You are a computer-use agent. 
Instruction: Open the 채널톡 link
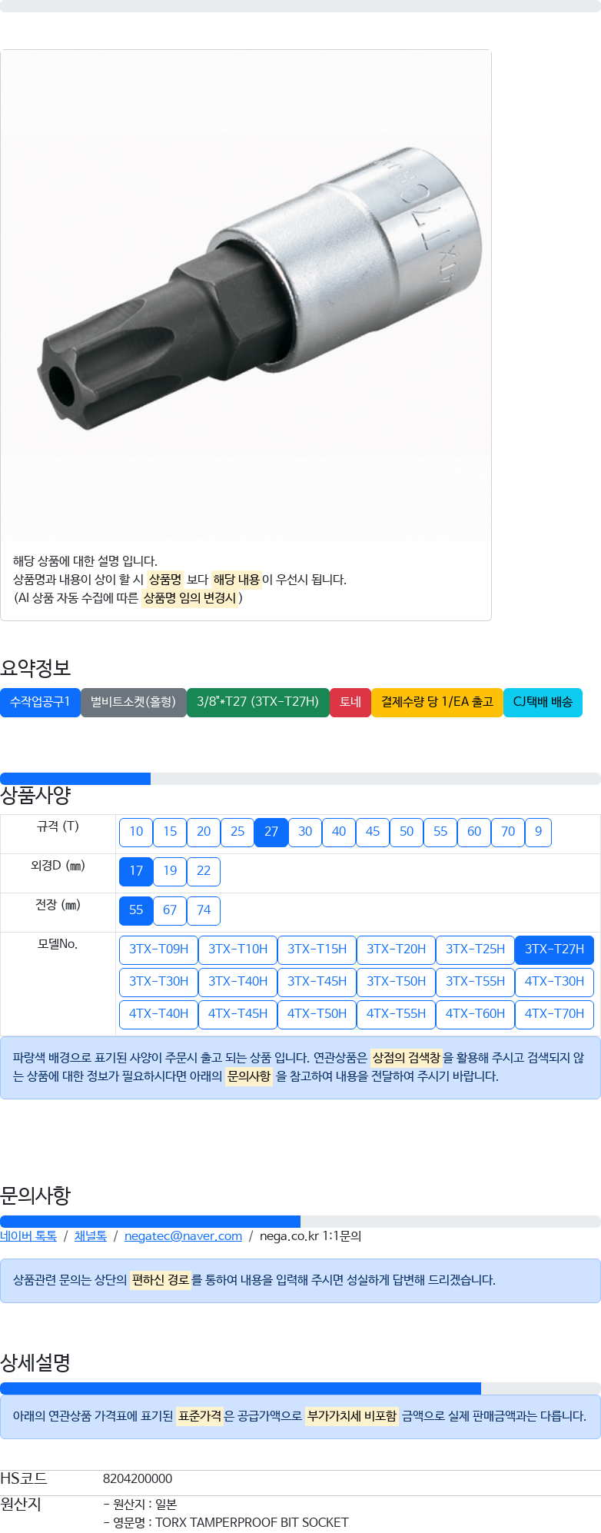point(91,1236)
